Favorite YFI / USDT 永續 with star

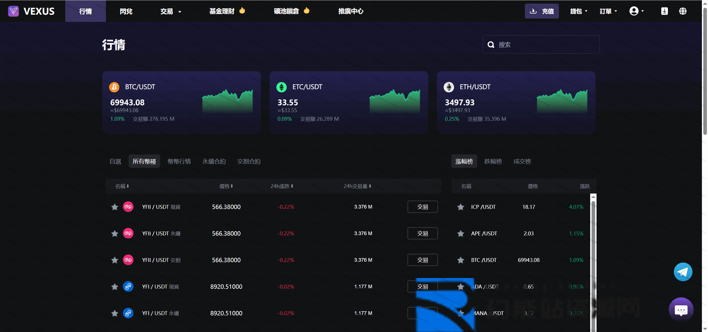(x=115, y=313)
